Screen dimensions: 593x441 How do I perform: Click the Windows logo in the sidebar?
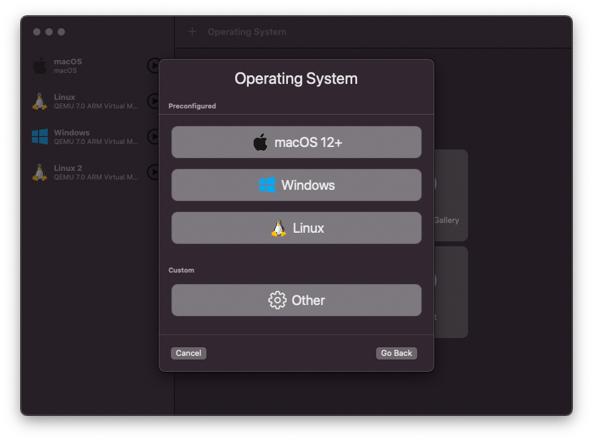click(40, 137)
